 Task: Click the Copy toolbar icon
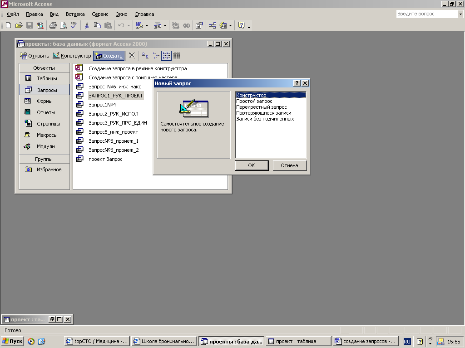click(97, 25)
